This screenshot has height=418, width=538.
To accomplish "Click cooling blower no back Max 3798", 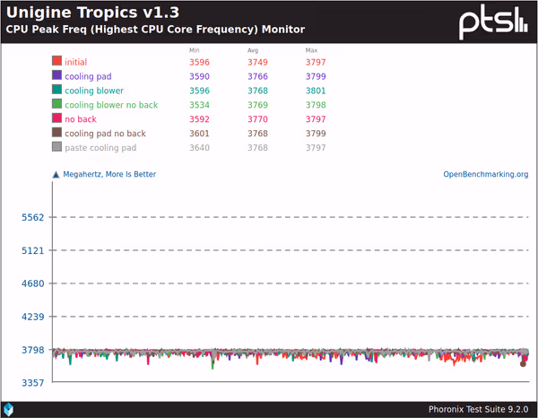I will click(x=316, y=105).
